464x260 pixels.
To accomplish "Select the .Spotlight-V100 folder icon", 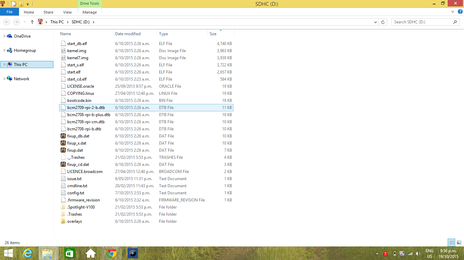I will (x=63, y=207).
